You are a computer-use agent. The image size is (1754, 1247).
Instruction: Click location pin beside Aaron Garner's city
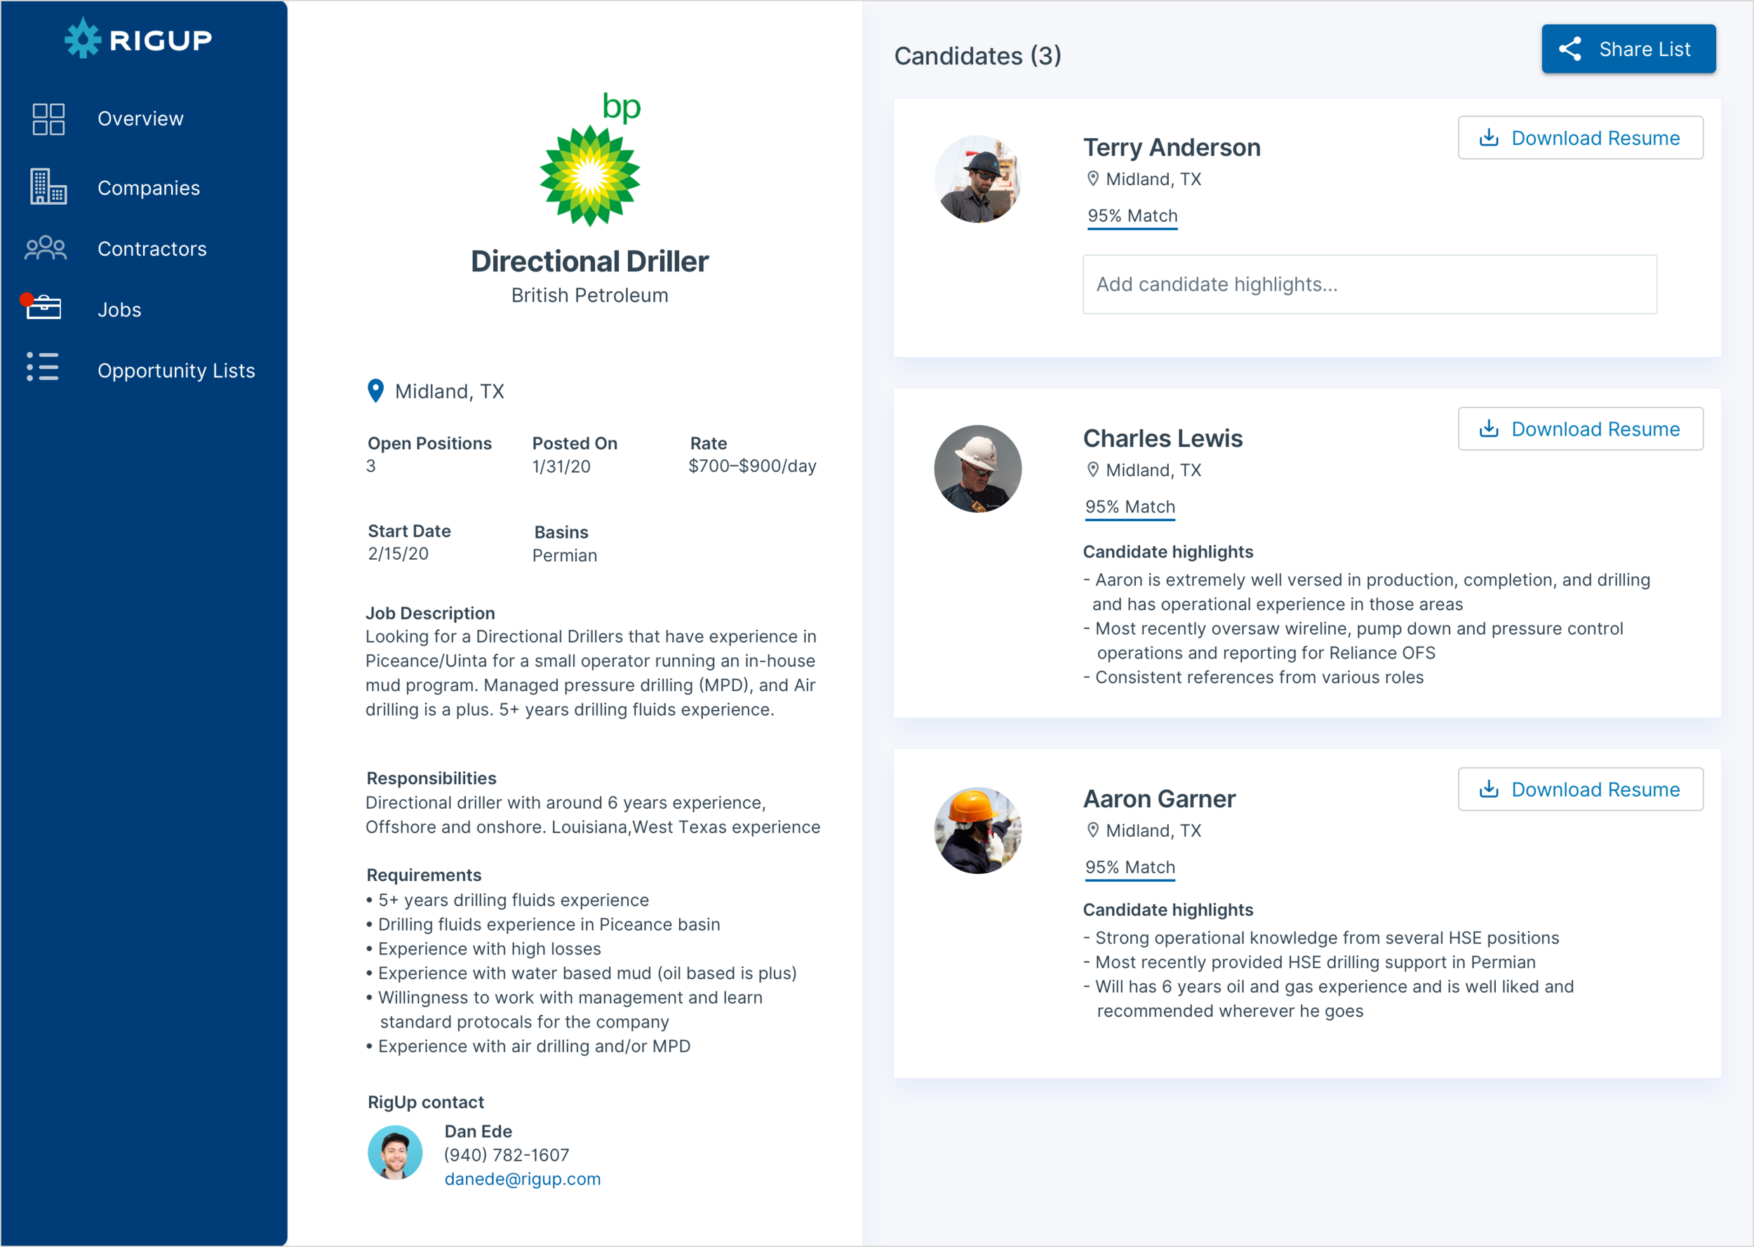tap(1093, 830)
